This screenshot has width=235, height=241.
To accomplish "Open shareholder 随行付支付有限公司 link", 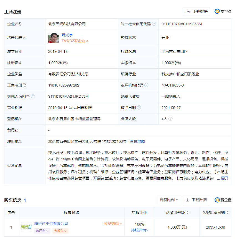I will tap(51, 224).
